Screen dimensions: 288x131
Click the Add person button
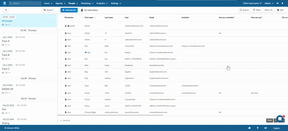coord(69,10)
